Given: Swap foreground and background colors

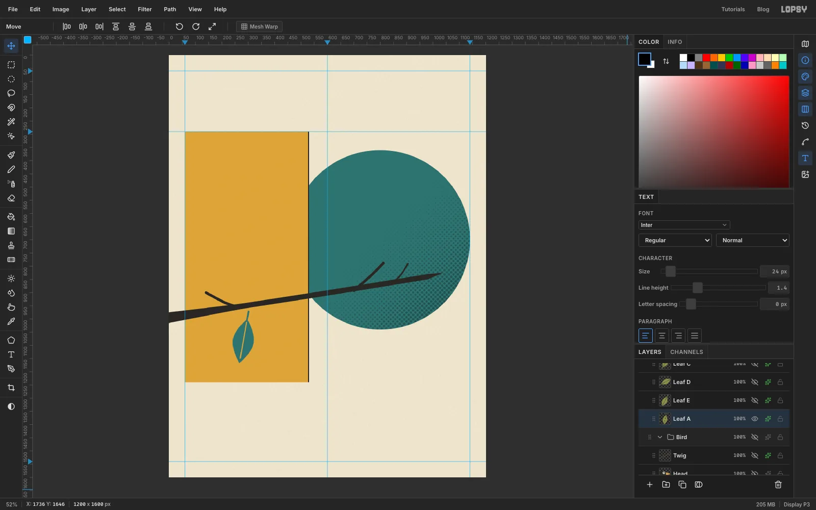Looking at the screenshot, I should coord(666,61).
